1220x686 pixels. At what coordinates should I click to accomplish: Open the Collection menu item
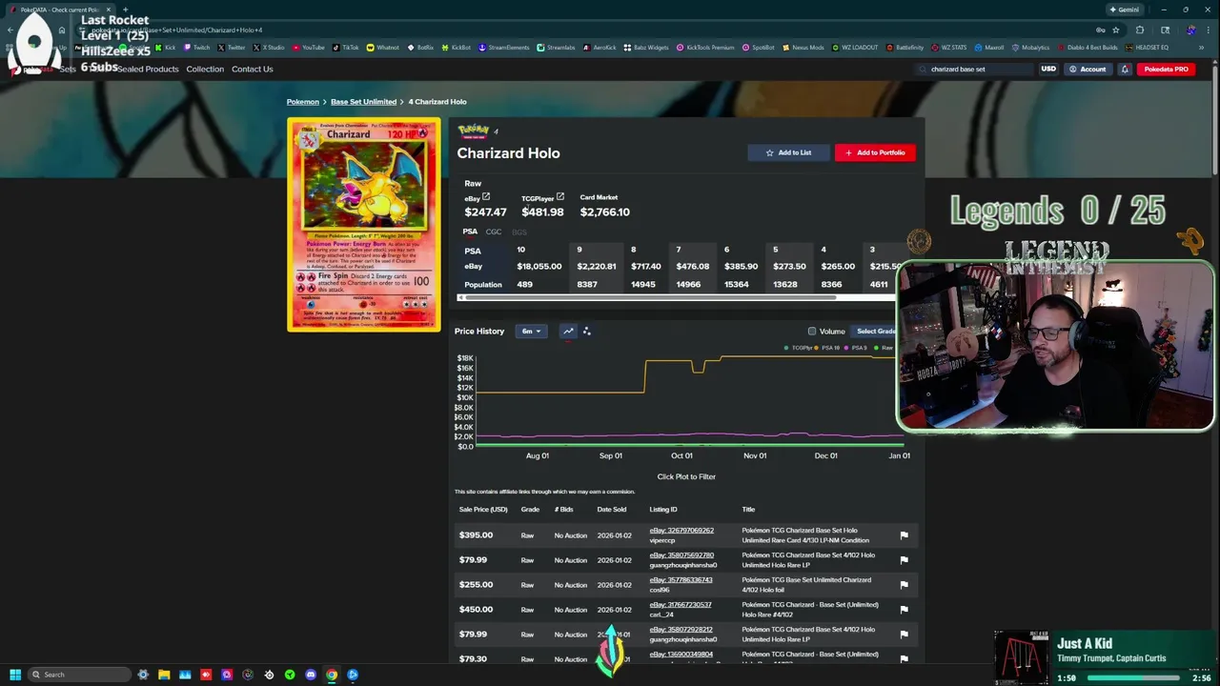click(205, 69)
